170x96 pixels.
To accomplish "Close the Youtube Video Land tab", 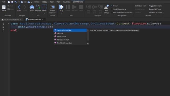I will pos(21,20).
